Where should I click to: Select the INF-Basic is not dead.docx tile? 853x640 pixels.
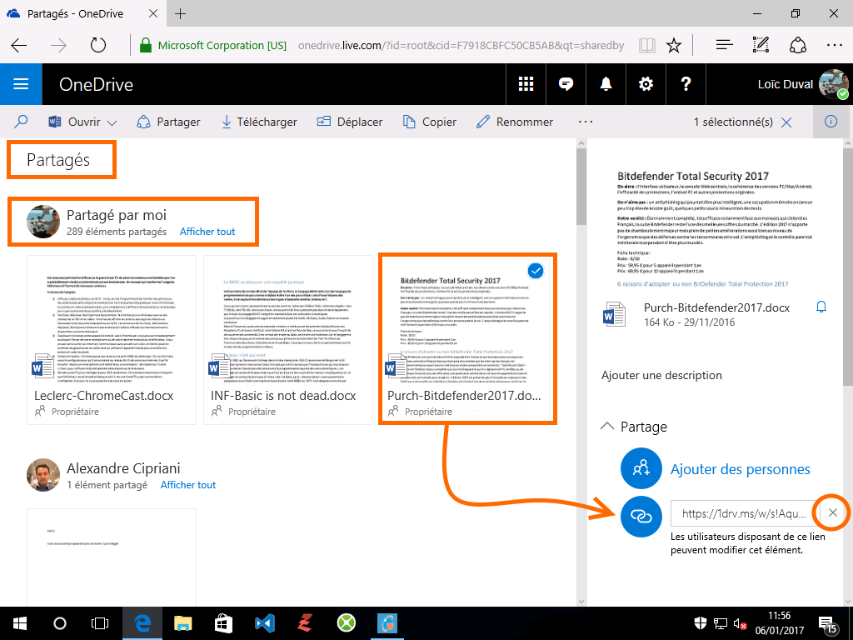288,340
